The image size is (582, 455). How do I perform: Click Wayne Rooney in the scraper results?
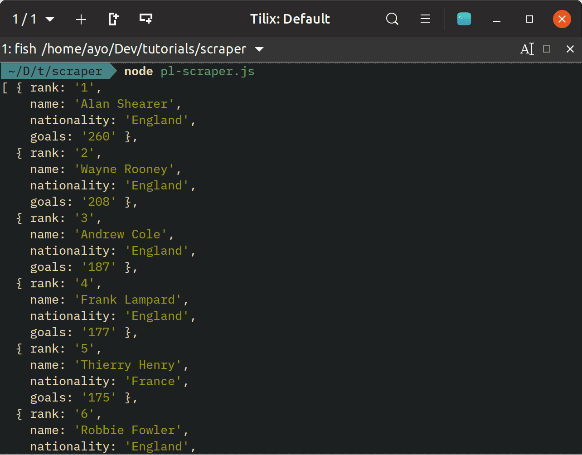[125, 169]
